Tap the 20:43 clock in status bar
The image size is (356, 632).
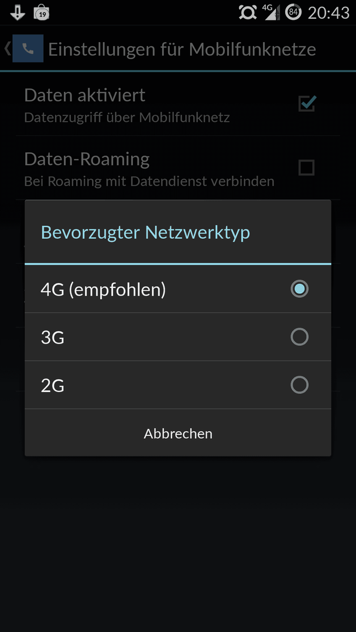[x=328, y=12]
